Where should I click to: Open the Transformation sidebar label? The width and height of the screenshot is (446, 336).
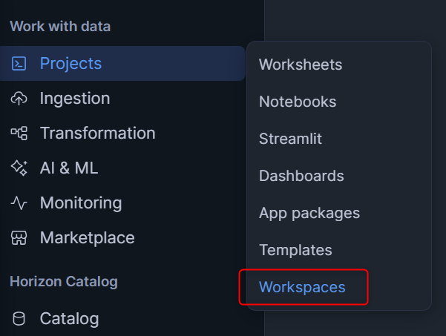coord(97,134)
